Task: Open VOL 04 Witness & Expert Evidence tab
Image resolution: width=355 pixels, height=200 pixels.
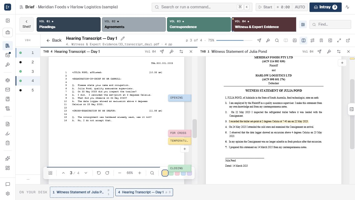Action: tap(264, 24)
